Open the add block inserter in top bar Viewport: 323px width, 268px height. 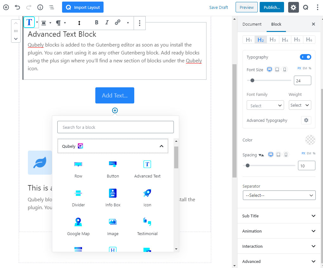[6, 7]
